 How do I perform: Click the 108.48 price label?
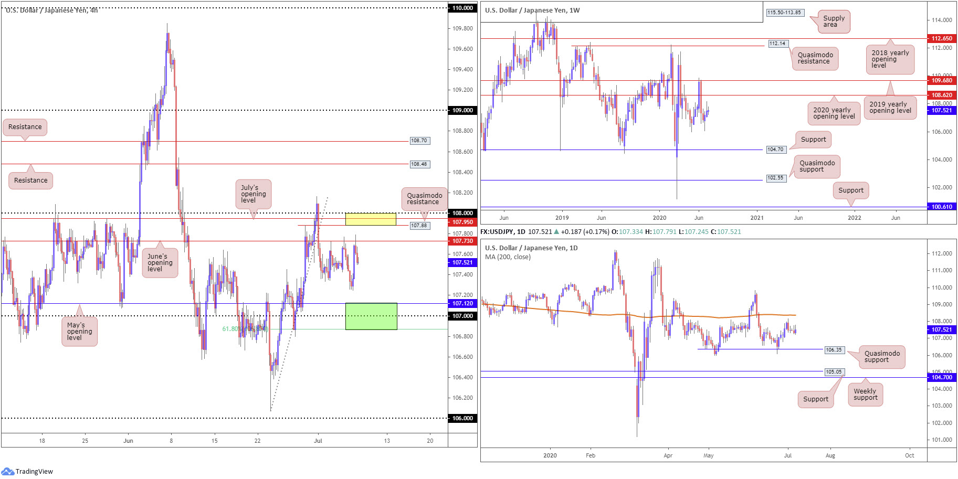(x=419, y=164)
